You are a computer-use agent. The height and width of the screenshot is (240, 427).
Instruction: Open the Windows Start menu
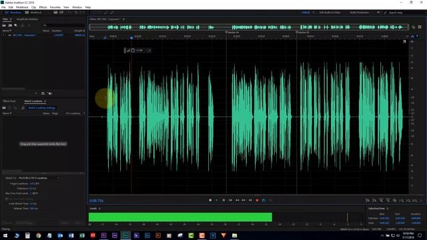click(x=5, y=235)
